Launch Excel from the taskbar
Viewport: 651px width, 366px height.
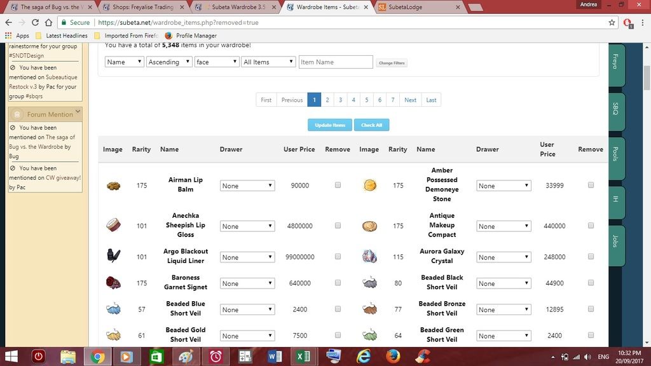coord(304,356)
